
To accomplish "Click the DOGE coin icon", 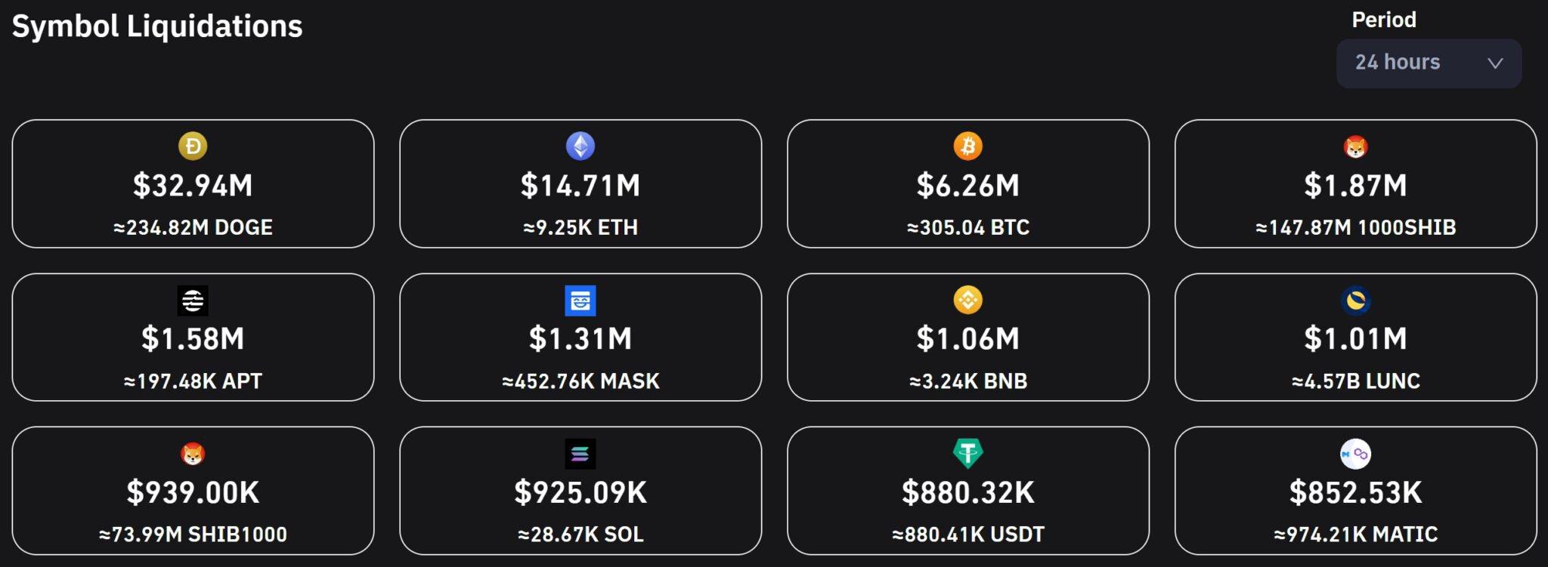I will 194,147.
